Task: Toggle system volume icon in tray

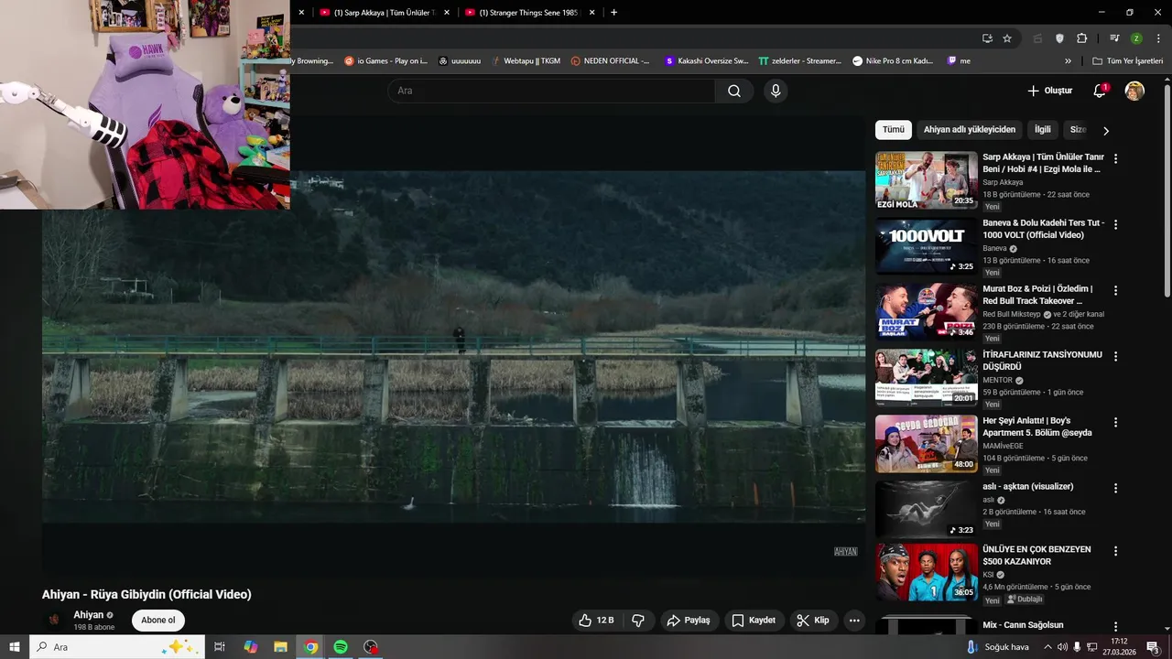Action: pyautogui.click(x=1062, y=647)
